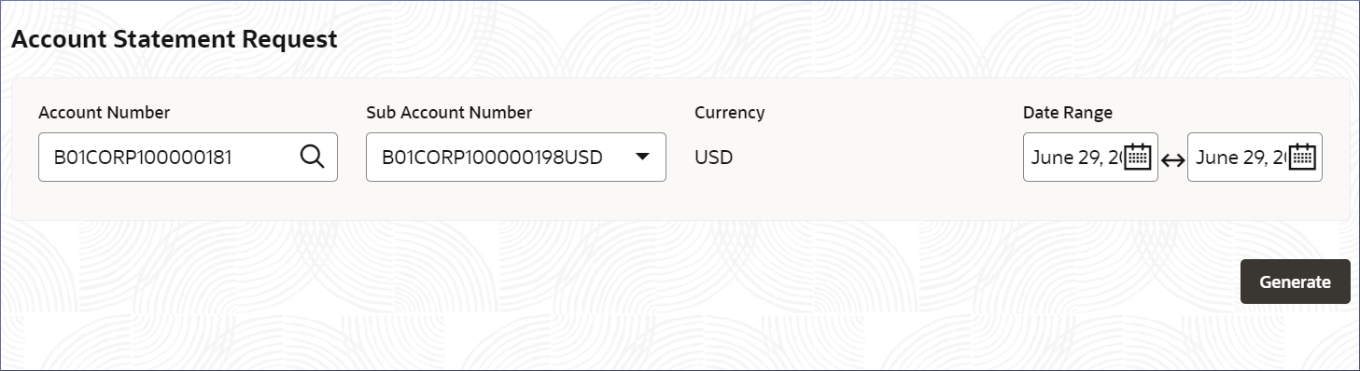Viewport: 1360px width, 371px height.
Task: Select the B01CORP100000198USD combo box text
Action: click(492, 158)
